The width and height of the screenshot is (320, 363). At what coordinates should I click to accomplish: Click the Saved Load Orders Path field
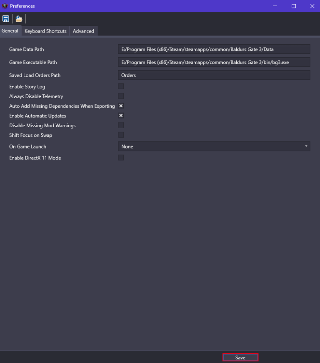click(214, 75)
